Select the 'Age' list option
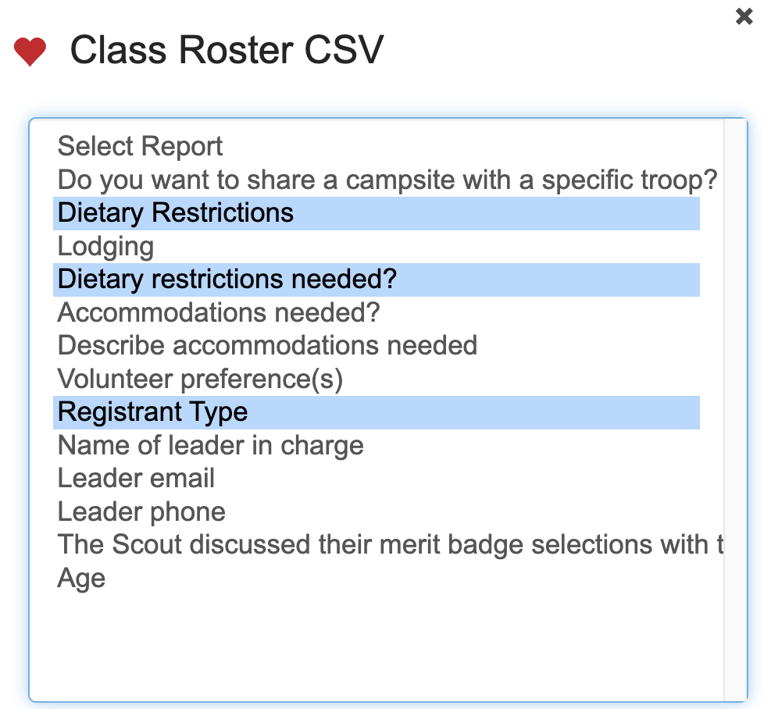 (x=81, y=579)
